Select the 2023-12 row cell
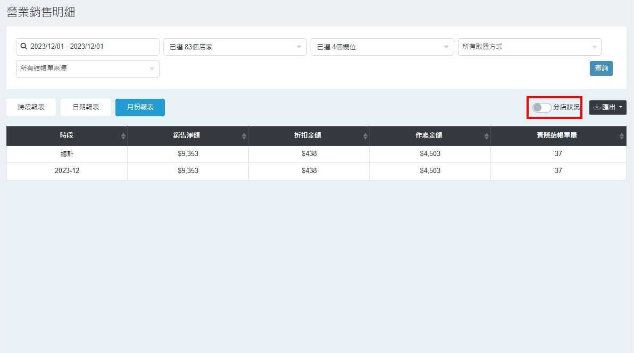This screenshot has width=634, height=353. [x=66, y=171]
